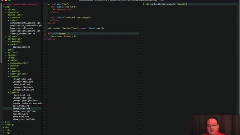Click turbo_stream.prepend line in right pane
The image size is (240, 135).
(166, 4)
